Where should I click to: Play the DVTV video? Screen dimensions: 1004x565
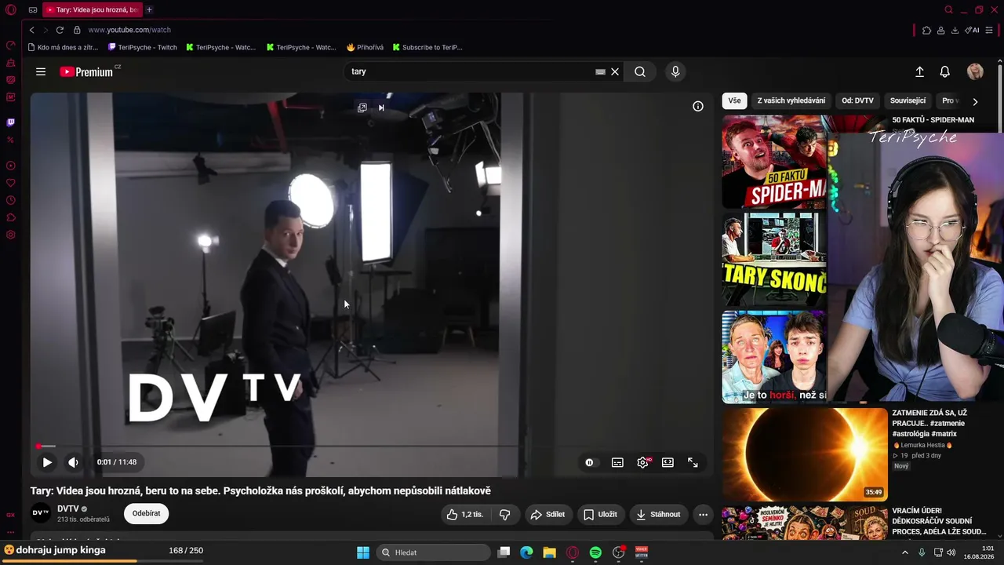47,462
